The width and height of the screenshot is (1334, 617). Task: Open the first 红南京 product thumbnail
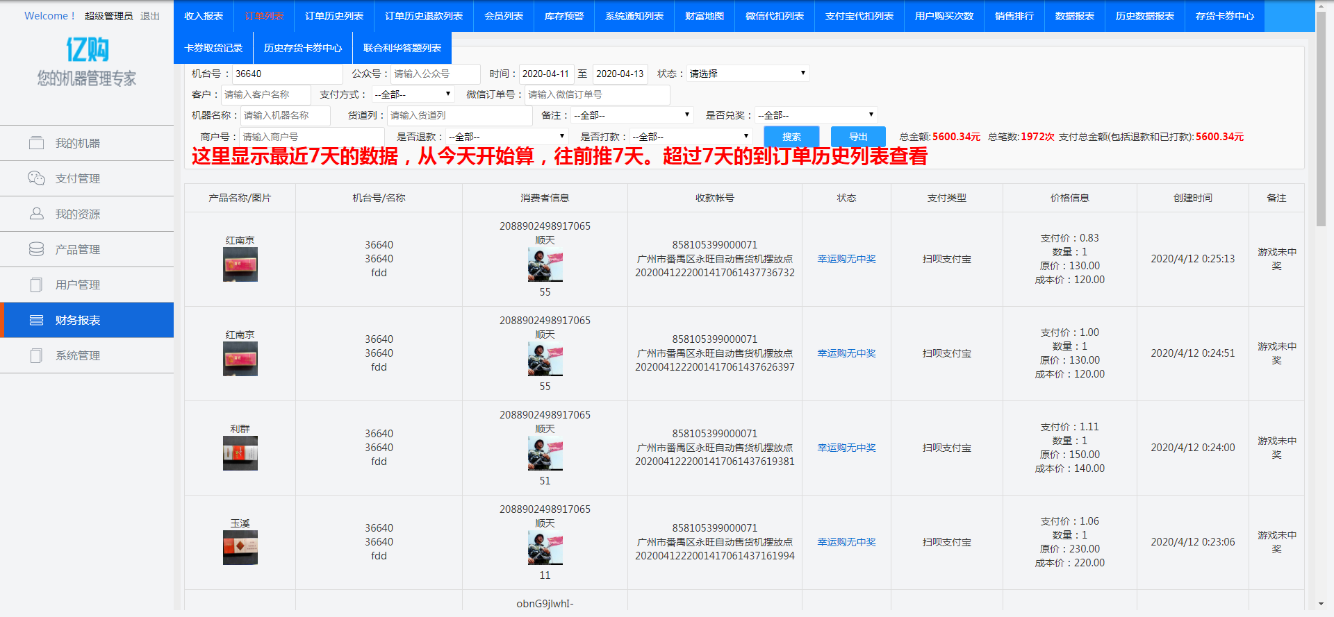(240, 265)
